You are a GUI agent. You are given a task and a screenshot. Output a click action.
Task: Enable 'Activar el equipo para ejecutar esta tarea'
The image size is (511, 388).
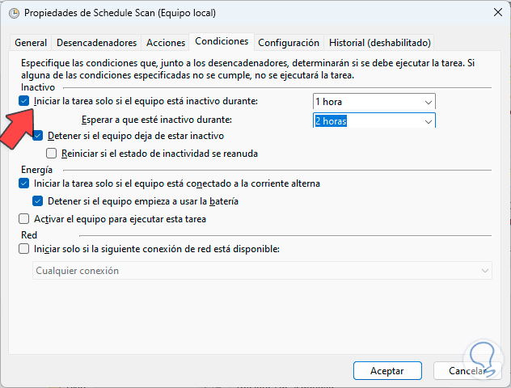pyautogui.click(x=24, y=218)
